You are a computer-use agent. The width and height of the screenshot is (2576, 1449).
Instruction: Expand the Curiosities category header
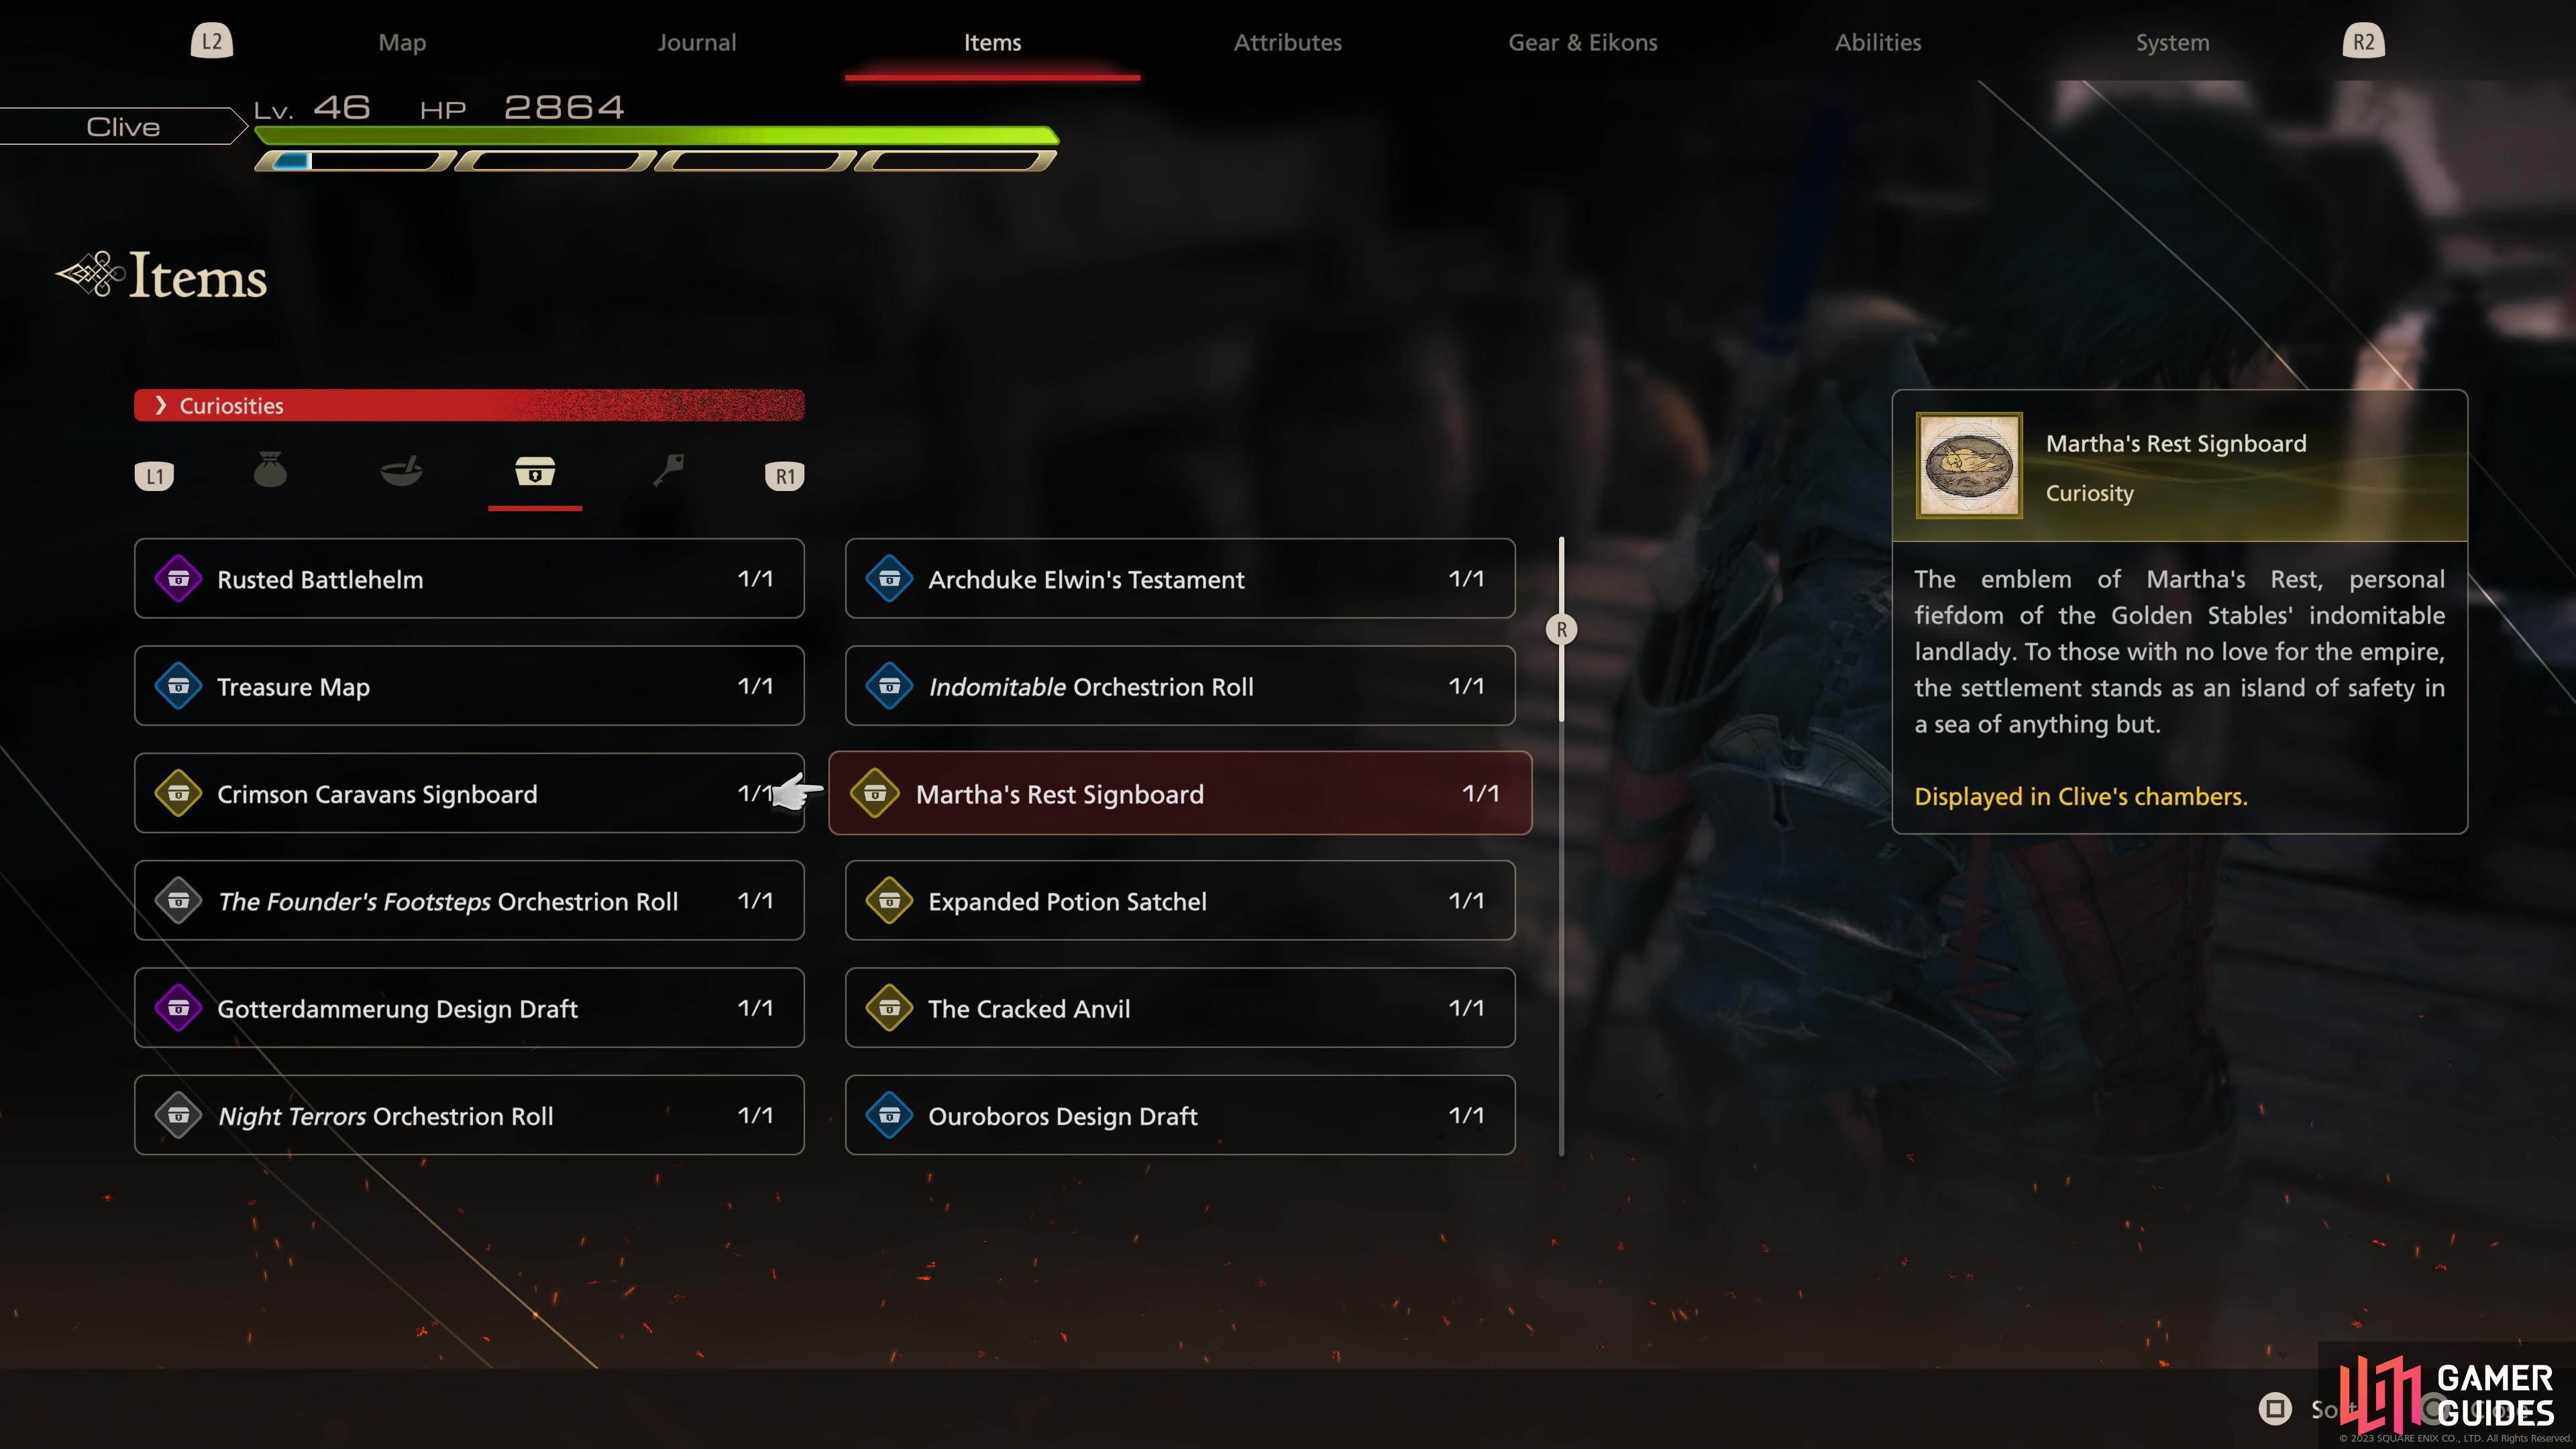tap(469, 405)
